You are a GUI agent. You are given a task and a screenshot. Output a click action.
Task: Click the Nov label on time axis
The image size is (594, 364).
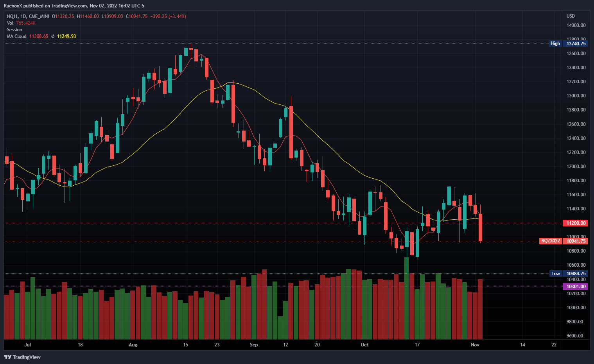click(x=475, y=345)
